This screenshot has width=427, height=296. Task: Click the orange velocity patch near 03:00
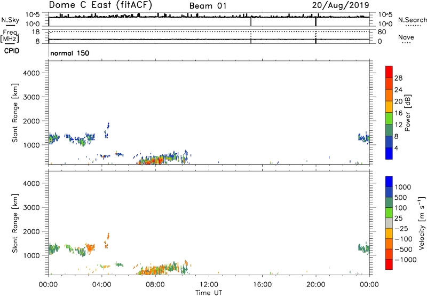pos(90,247)
